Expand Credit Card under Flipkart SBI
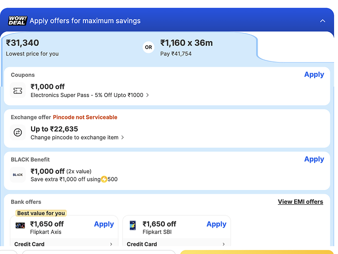Image resolution: width=338 pixels, height=254 pixels. pos(223,244)
